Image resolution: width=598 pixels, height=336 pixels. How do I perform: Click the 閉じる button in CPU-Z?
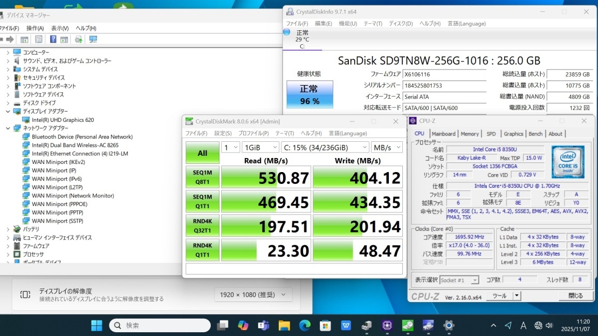click(575, 296)
